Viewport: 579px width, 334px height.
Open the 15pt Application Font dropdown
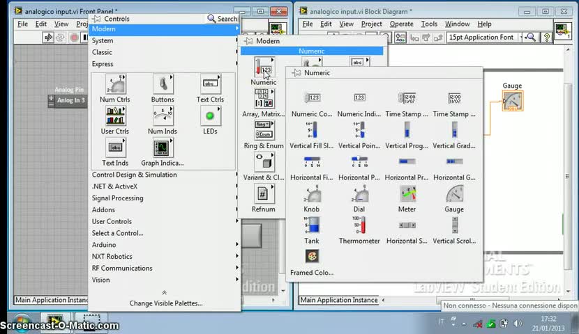[481, 38]
